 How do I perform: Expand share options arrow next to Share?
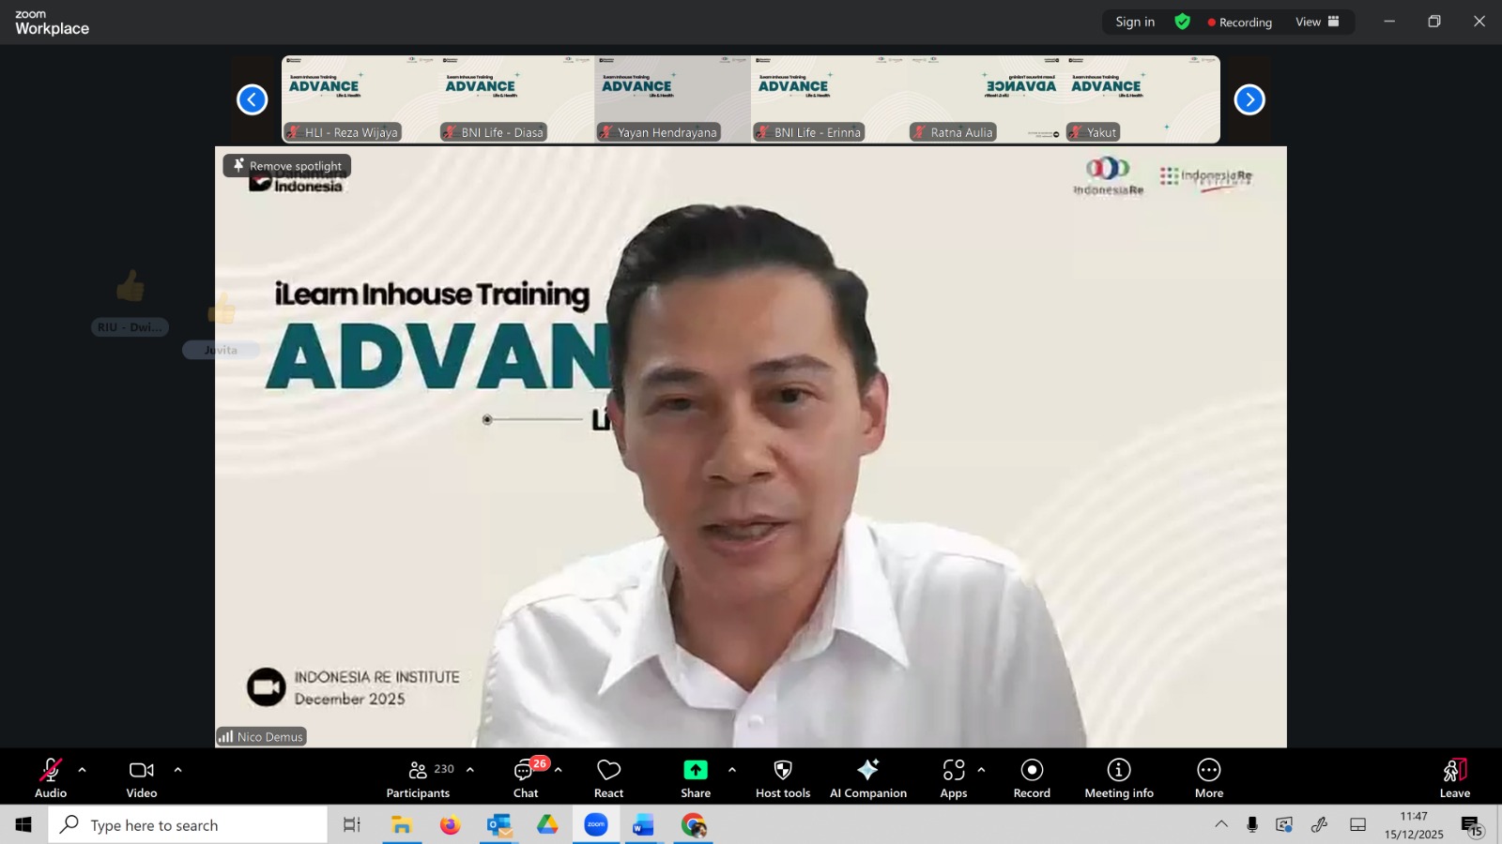click(732, 770)
